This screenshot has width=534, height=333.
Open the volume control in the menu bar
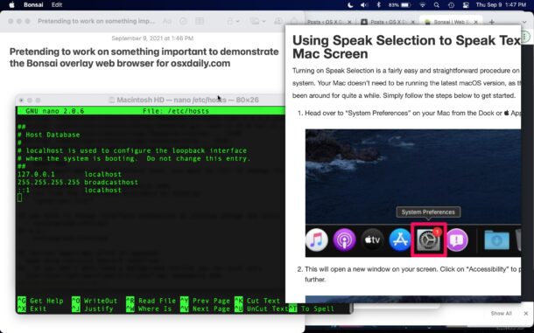[364, 4]
